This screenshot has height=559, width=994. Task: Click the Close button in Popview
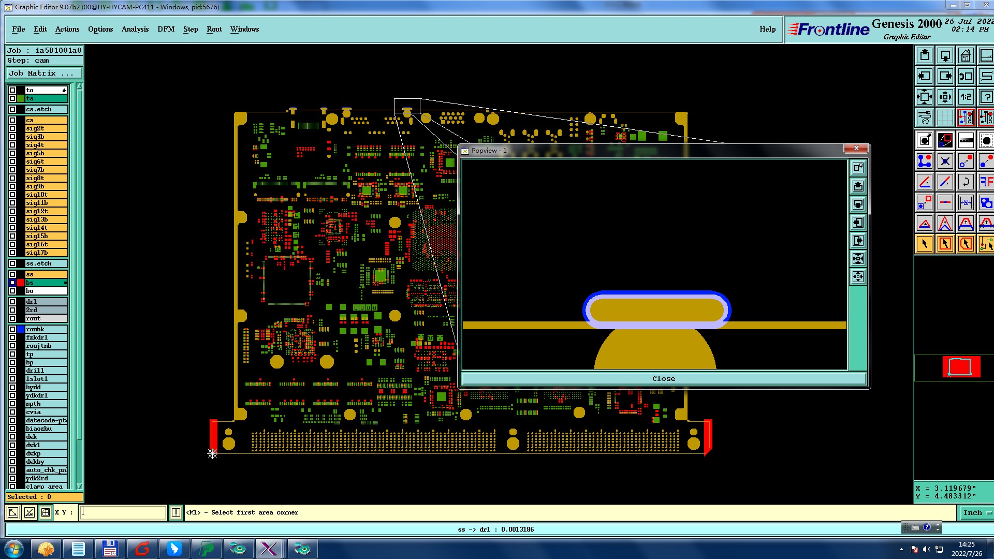[x=663, y=379]
